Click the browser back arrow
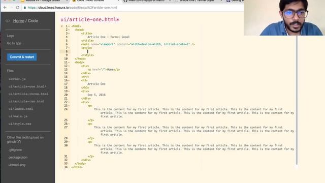The image size is (325, 183). click(5, 8)
